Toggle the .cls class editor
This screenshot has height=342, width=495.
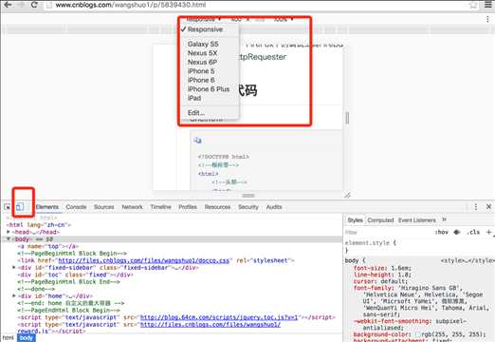[x=473, y=232]
